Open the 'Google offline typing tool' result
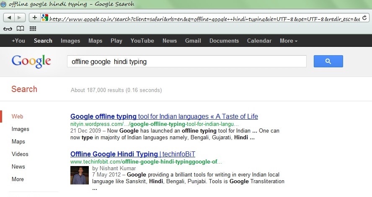 pyautogui.click(x=164, y=116)
